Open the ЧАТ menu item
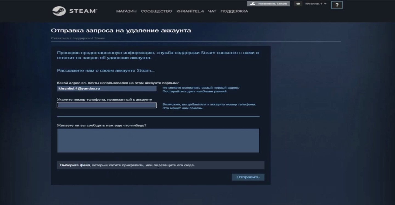The image size is (395, 205). click(x=212, y=11)
